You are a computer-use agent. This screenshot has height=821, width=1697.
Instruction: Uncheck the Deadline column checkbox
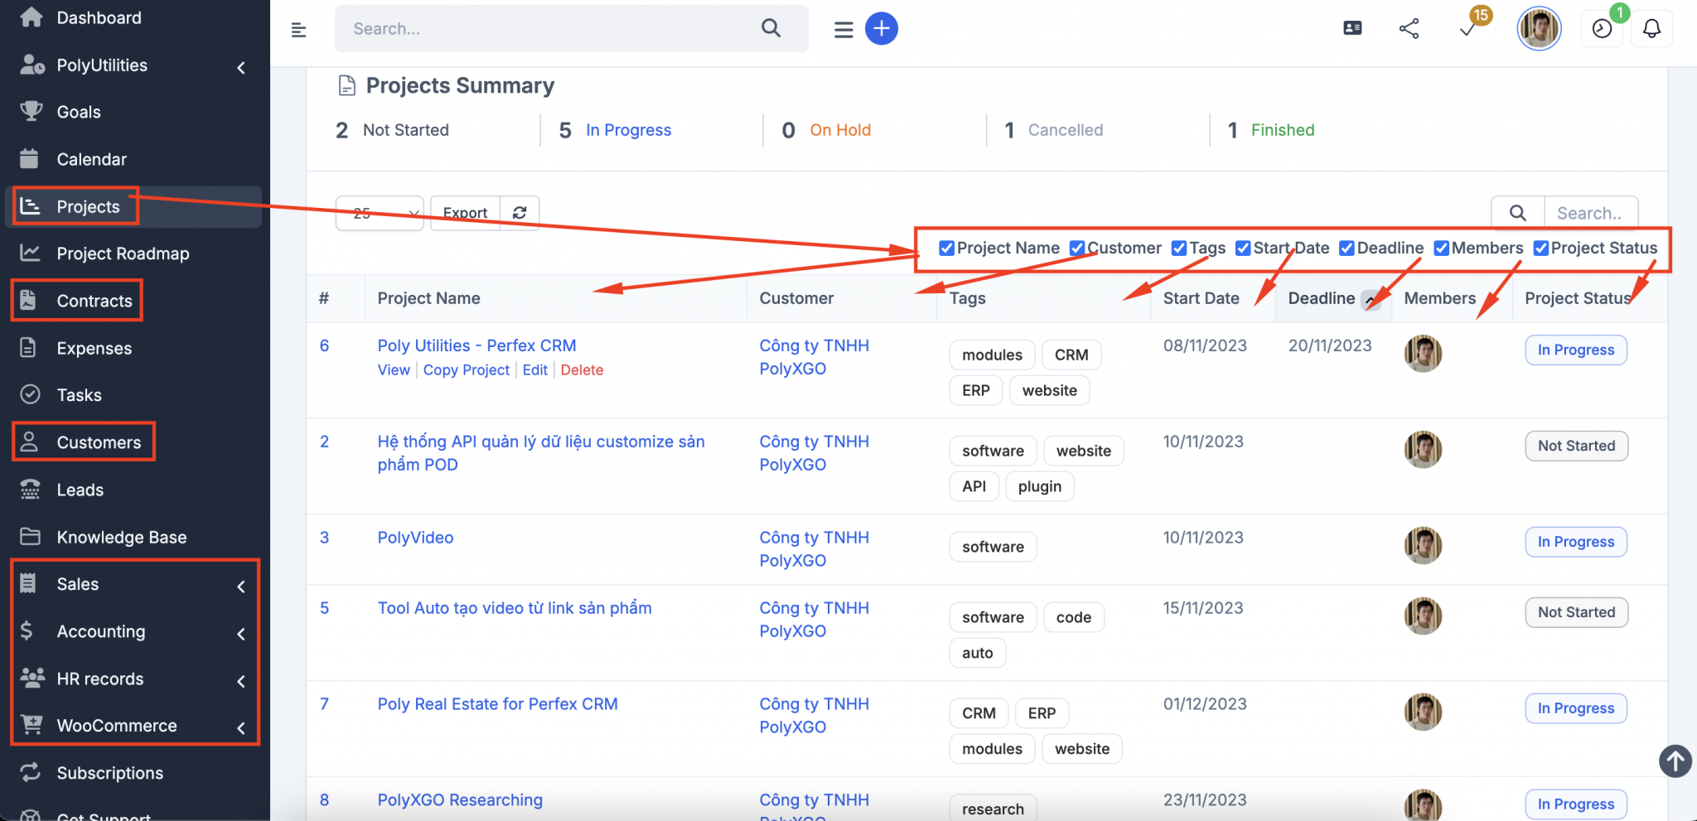click(x=1346, y=248)
